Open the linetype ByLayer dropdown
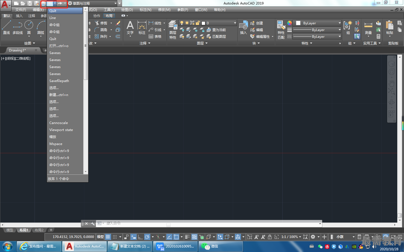This screenshot has width=404, height=252. pyautogui.click(x=317, y=36)
